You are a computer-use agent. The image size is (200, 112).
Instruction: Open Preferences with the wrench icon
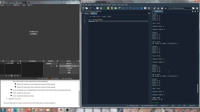(x=154, y=8)
